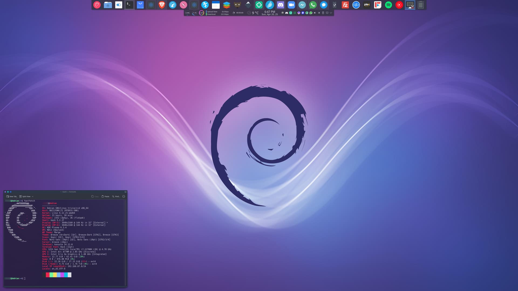Click the 'Shell: bash 5.2.37' line
Image resolution: width=518 pixels, height=291 pixels.
[53, 220]
